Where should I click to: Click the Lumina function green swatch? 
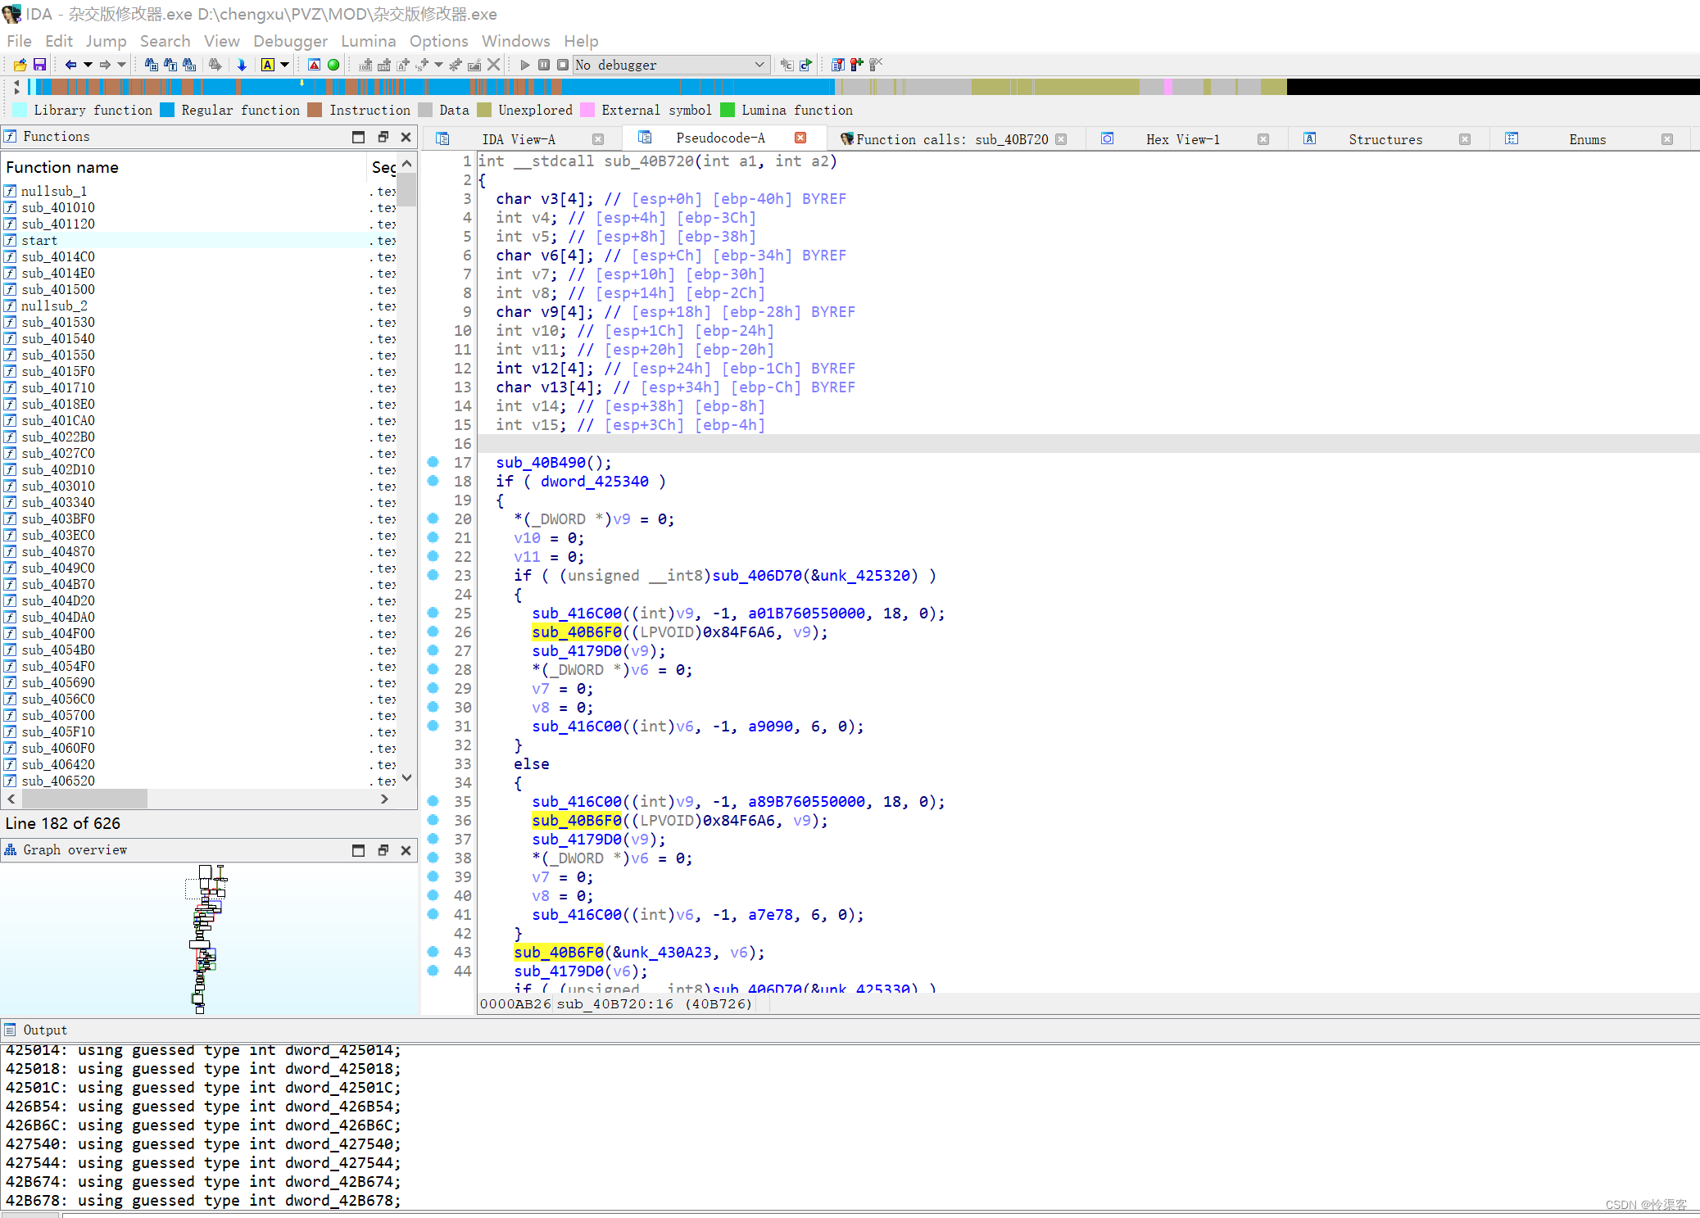[x=728, y=110]
